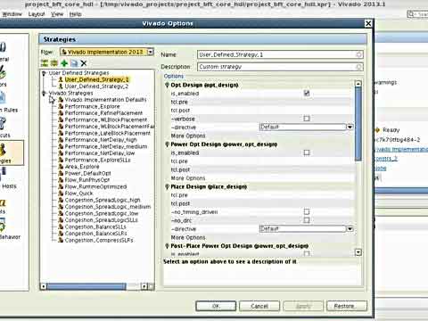Uncheck is_enabled under Opt Design

307,94
